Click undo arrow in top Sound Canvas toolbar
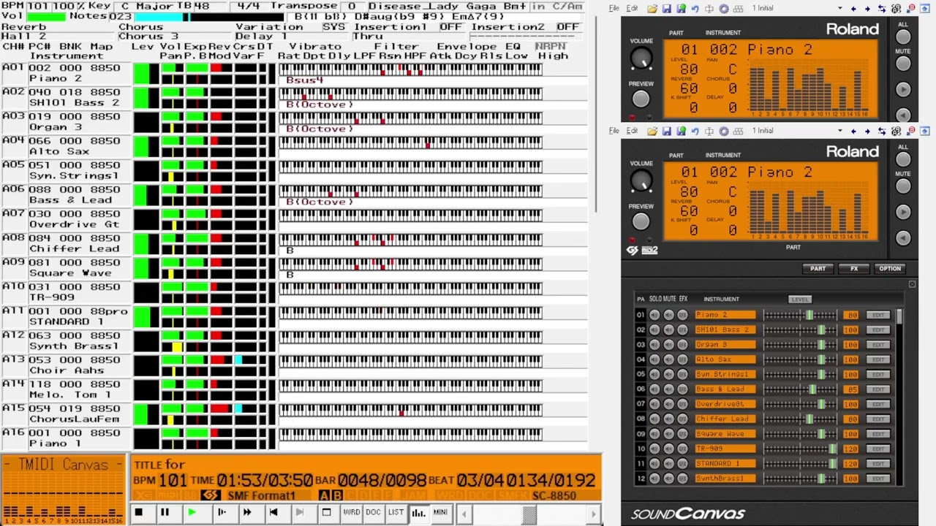Screen dimensions: 936x526 pos(695,9)
